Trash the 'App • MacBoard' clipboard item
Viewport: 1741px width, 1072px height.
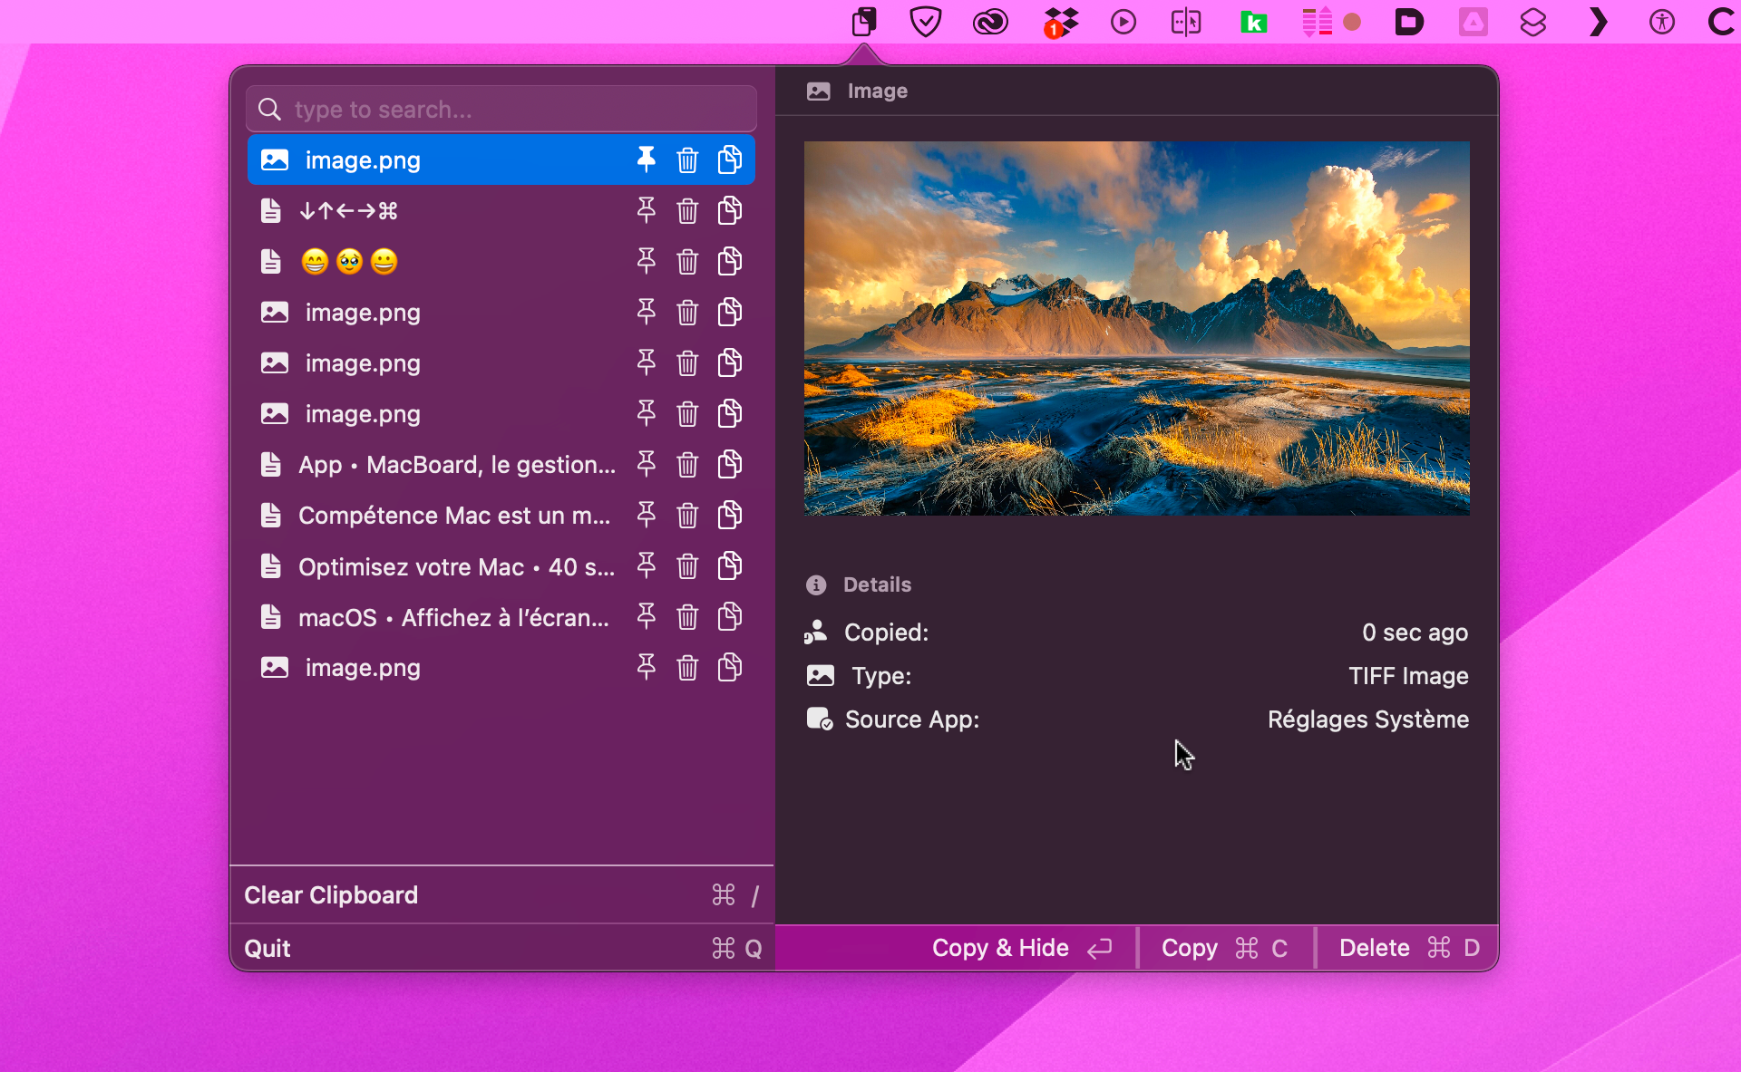[x=687, y=465]
